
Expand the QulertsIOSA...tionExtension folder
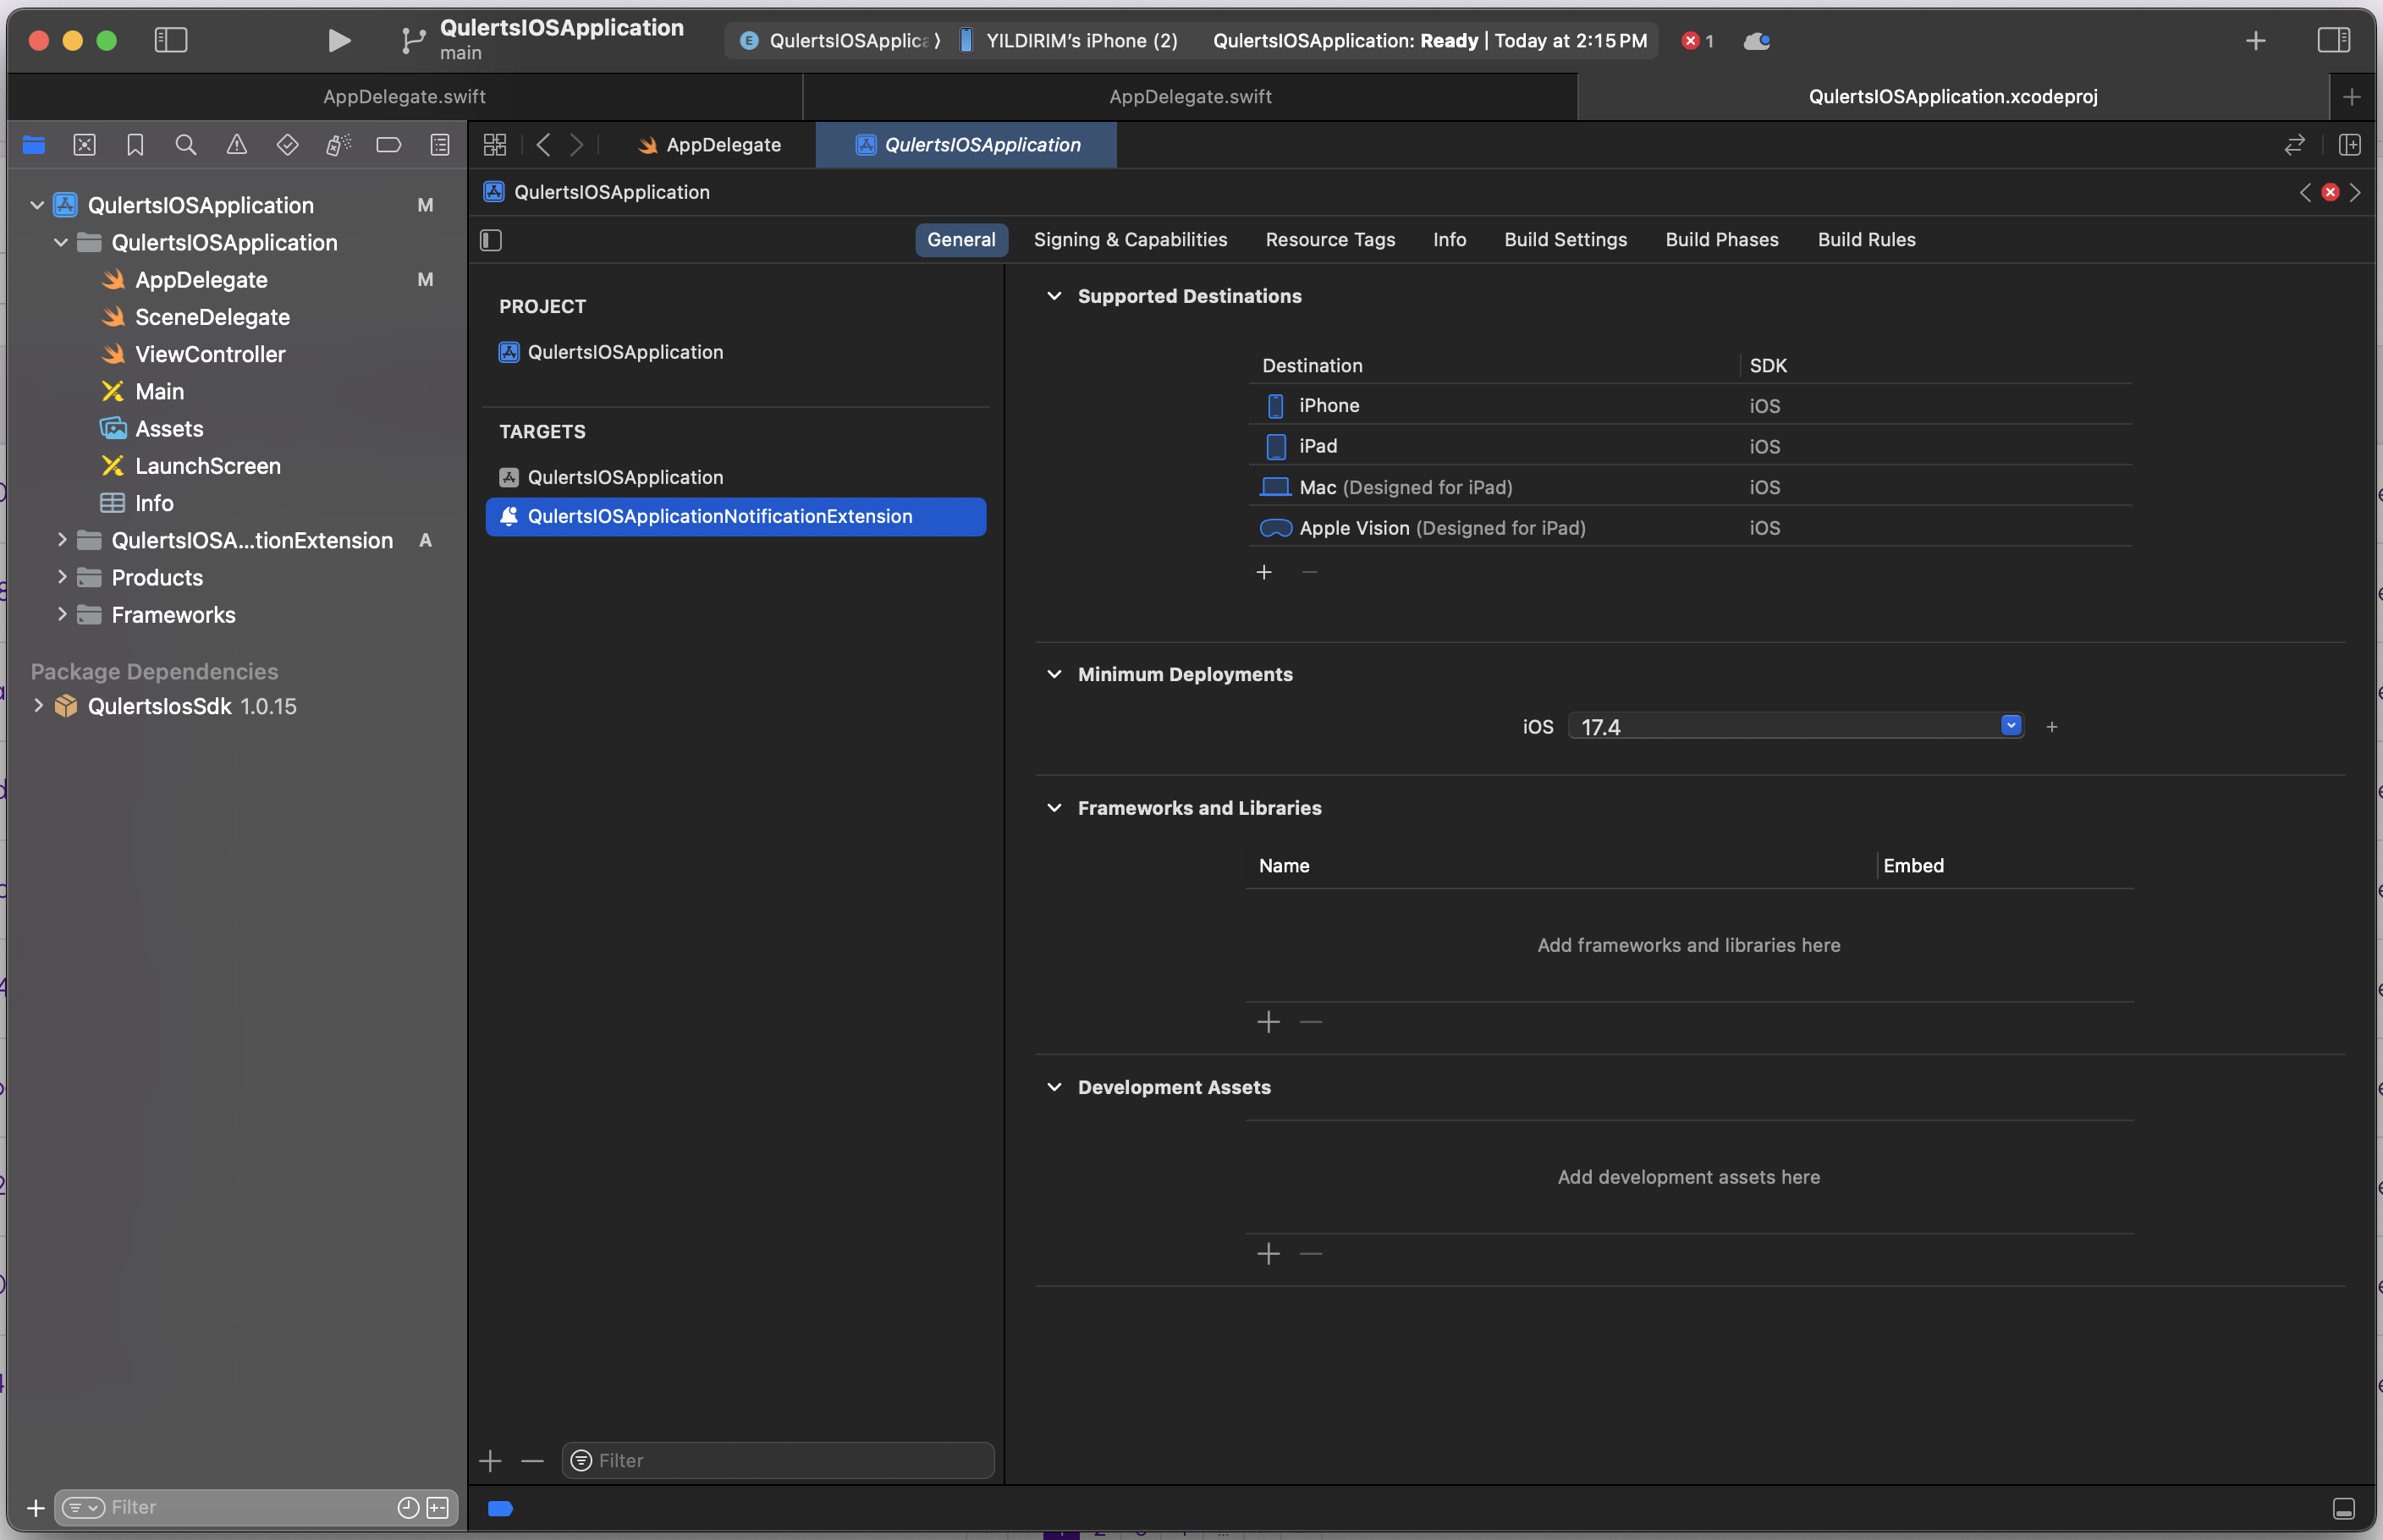coord(62,540)
